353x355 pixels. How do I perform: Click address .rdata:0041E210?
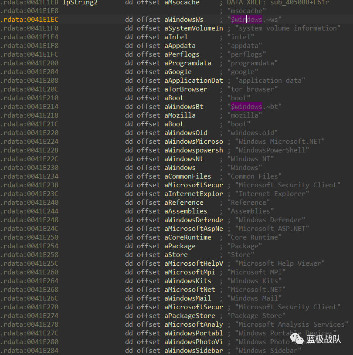coord(29,98)
